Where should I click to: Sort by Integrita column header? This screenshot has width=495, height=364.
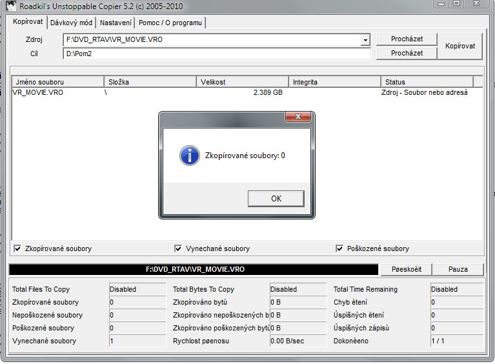[335, 82]
